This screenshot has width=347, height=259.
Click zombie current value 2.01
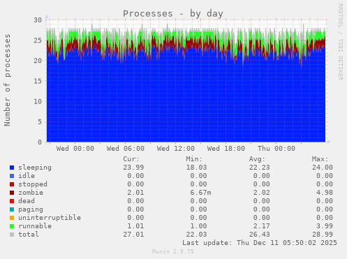pos(135,193)
